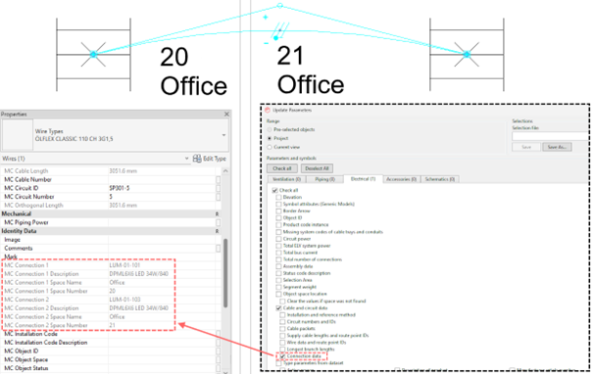
Task: Toggle the Cable and circuit data checkbox
Action: 278,308
